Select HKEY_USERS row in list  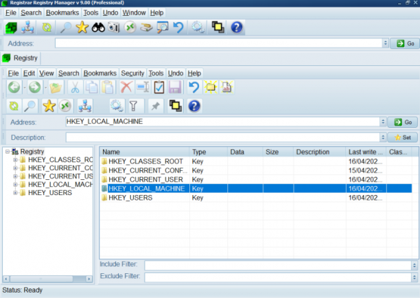257,198
